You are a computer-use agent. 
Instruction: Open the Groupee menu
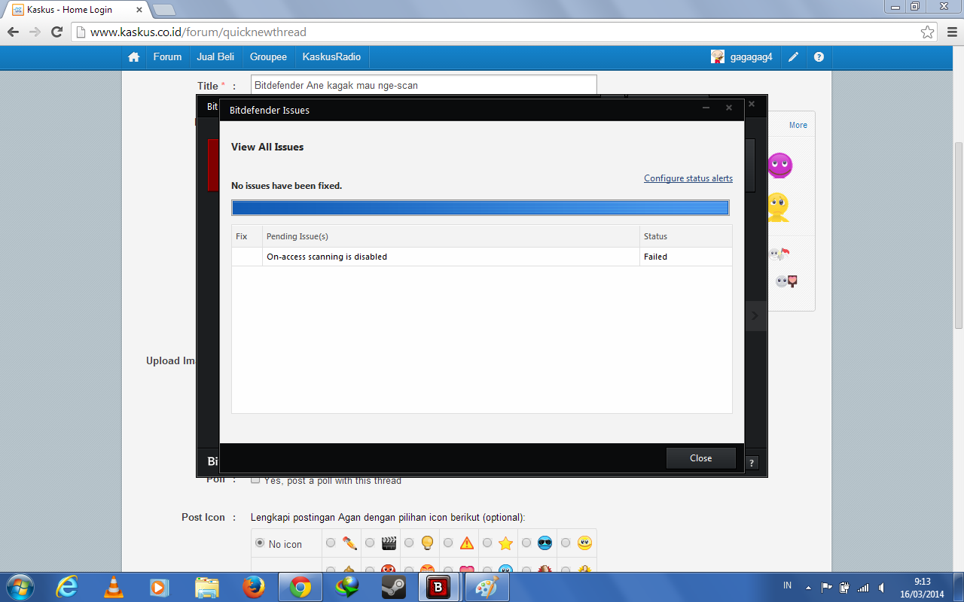tap(269, 57)
